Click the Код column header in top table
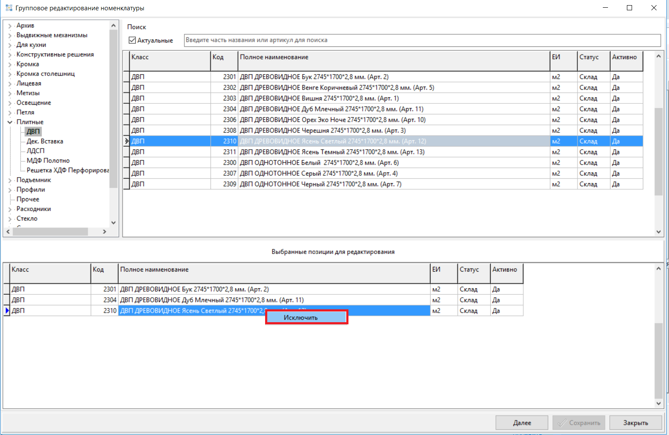Screen dimensions: 669x435 (224, 57)
